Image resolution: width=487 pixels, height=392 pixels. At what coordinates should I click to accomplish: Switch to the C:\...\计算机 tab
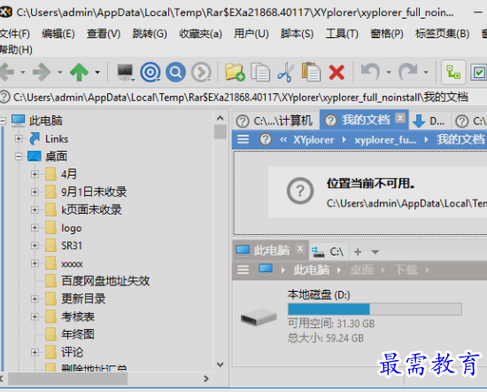275,121
